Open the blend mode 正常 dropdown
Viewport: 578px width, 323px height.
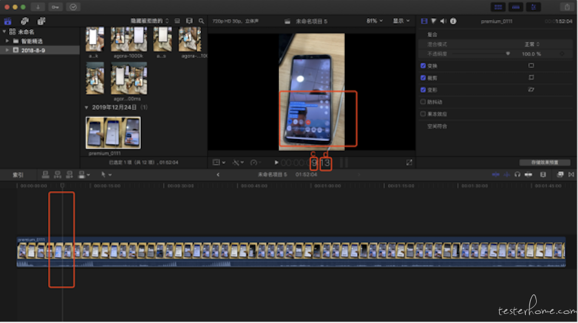tap(532, 44)
